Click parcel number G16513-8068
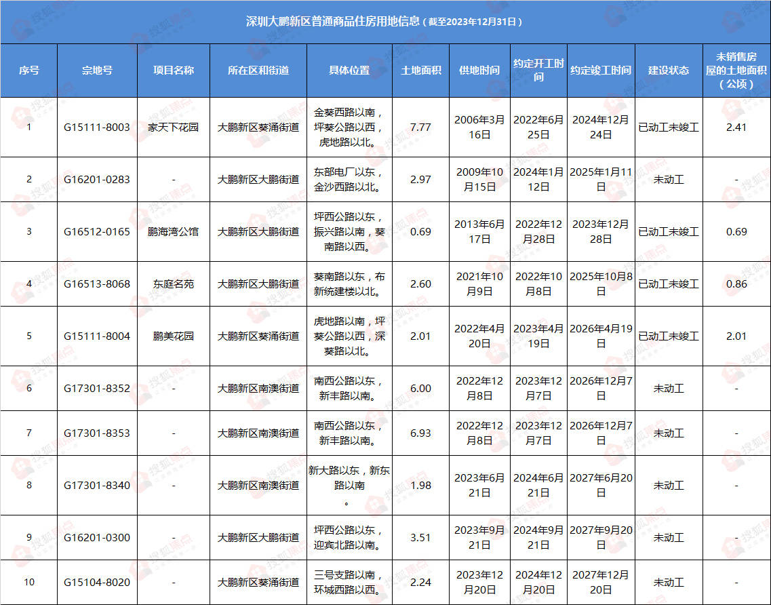Screen dimensions: 771x605 pyautogui.click(x=97, y=284)
